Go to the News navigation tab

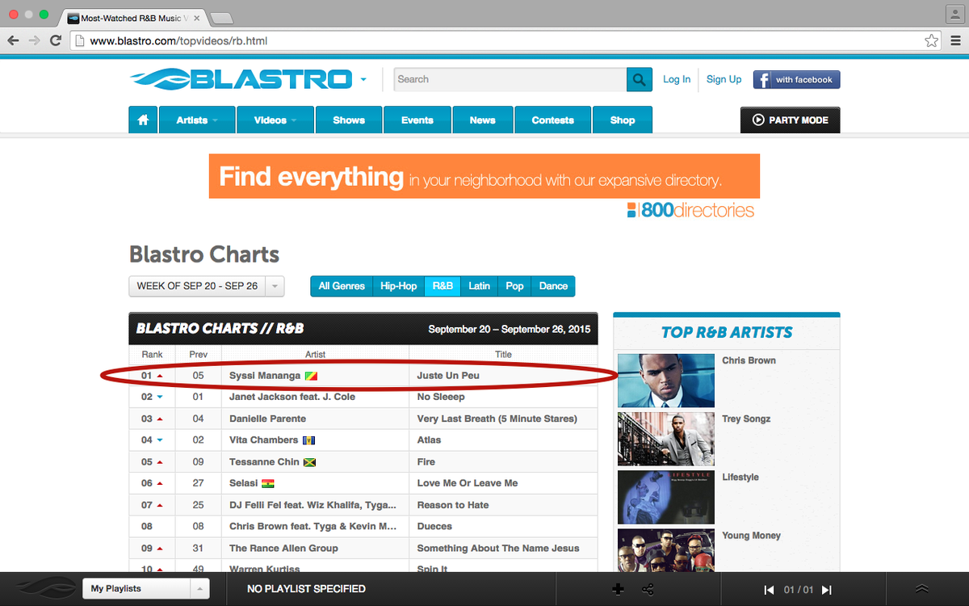pyautogui.click(x=482, y=120)
